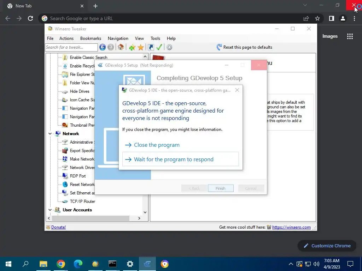Click the tree scroll up arrow
This screenshot has width=362, height=271.
(x=145, y=56)
